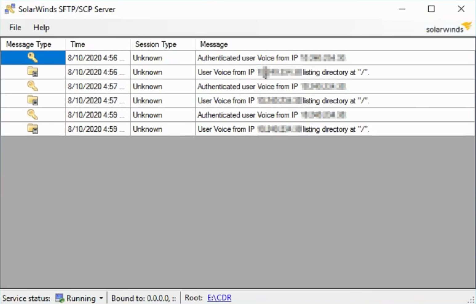Click the SolarWinds SFTP/SCP Server title bar icon
476x304 pixels.
[10, 9]
